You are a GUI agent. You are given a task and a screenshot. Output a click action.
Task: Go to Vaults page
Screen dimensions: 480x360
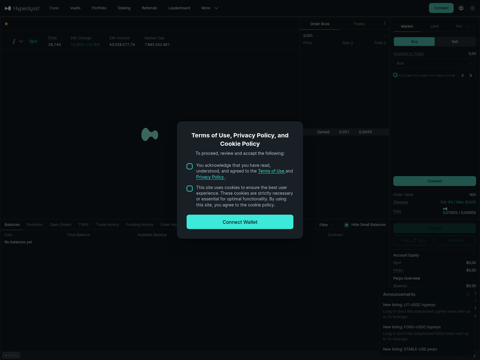point(75,8)
